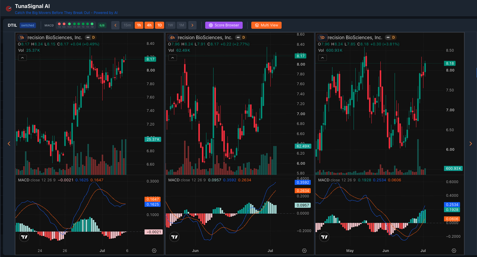Open 1h chart time axis settings gear

coord(154,251)
